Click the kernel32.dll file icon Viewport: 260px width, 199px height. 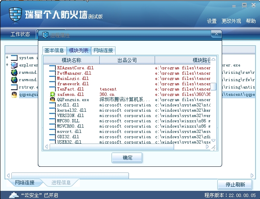point(52,110)
